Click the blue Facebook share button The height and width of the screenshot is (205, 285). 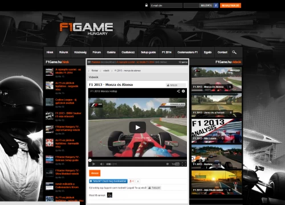click(108, 181)
